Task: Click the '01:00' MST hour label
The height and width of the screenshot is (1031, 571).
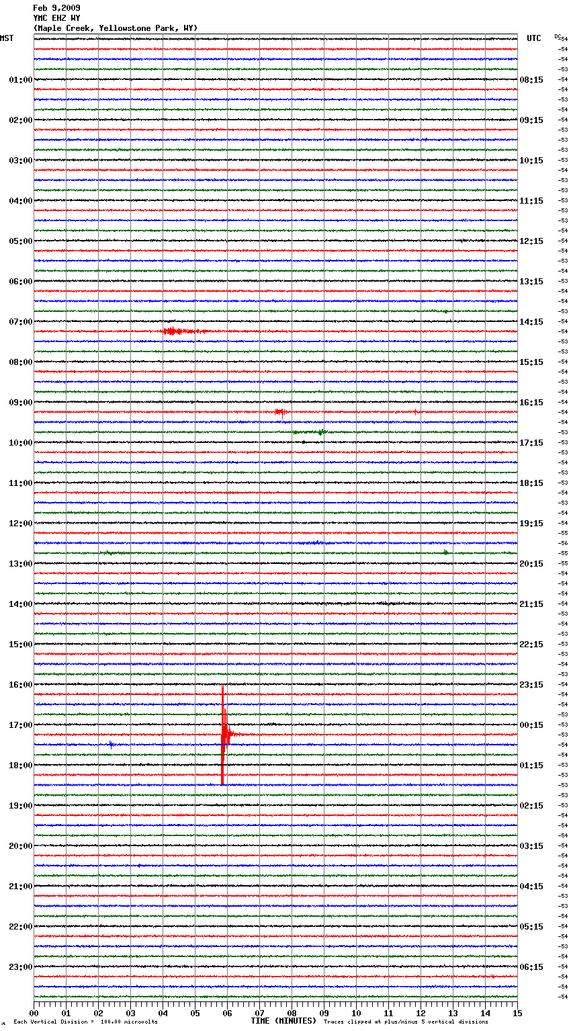Action: (20, 80)
